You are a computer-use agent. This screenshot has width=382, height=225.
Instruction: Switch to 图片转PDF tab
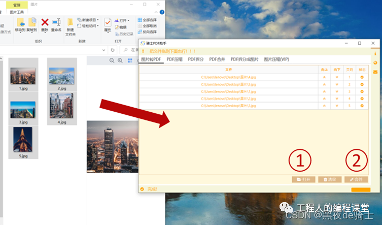tap(151, 59)
